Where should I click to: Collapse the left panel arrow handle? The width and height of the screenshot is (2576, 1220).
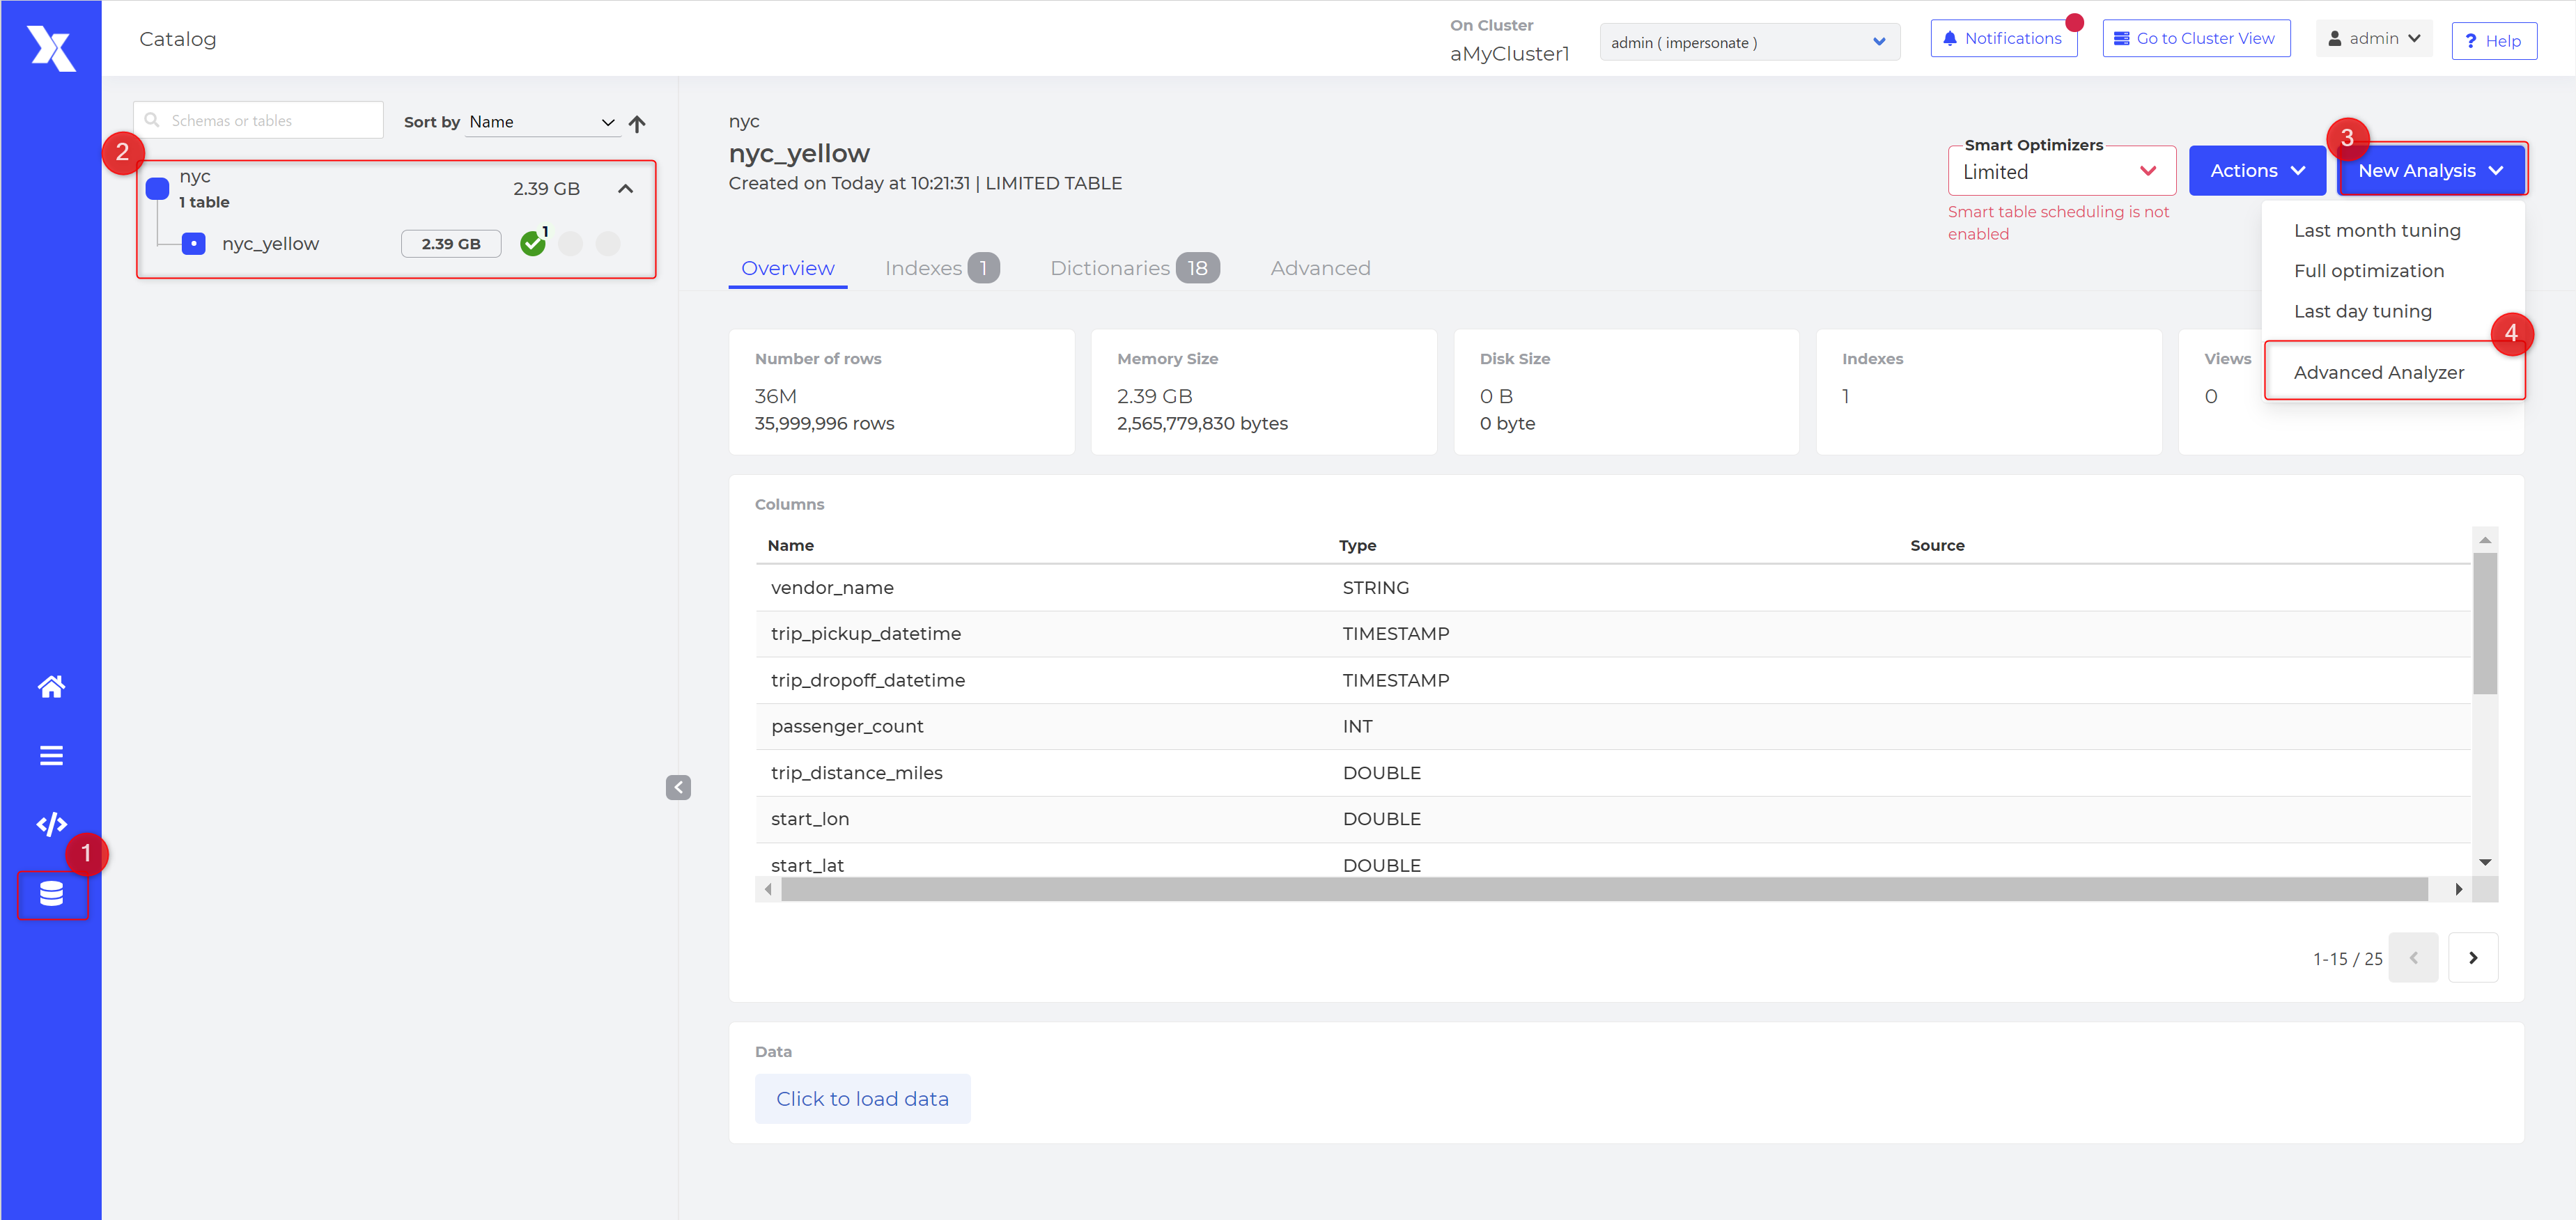tap(678, 788)
